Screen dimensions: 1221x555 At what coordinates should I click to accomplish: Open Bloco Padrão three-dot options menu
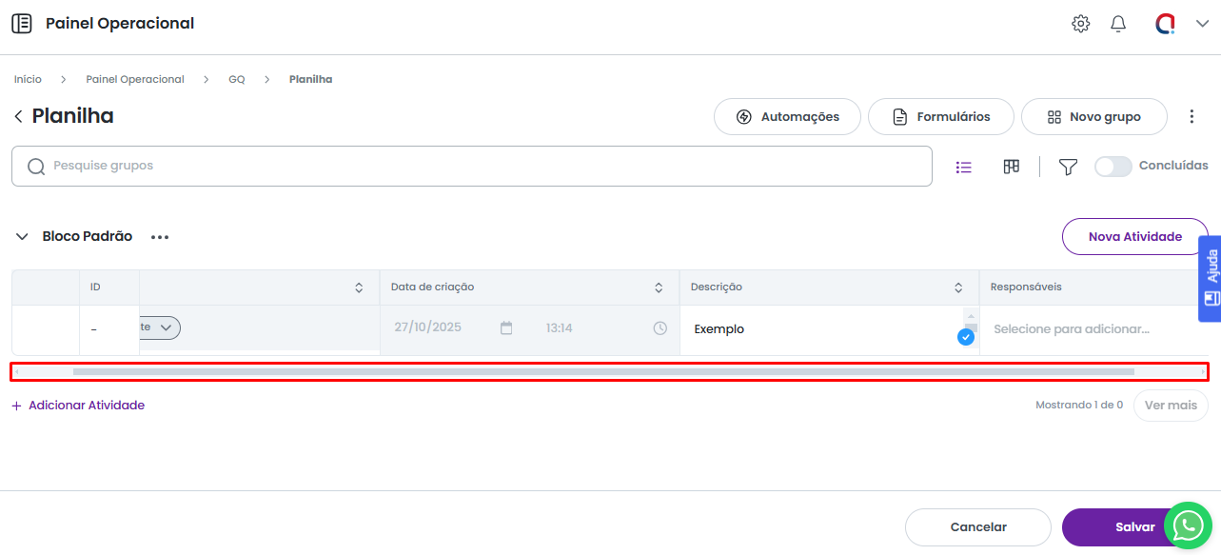point(160,237)
